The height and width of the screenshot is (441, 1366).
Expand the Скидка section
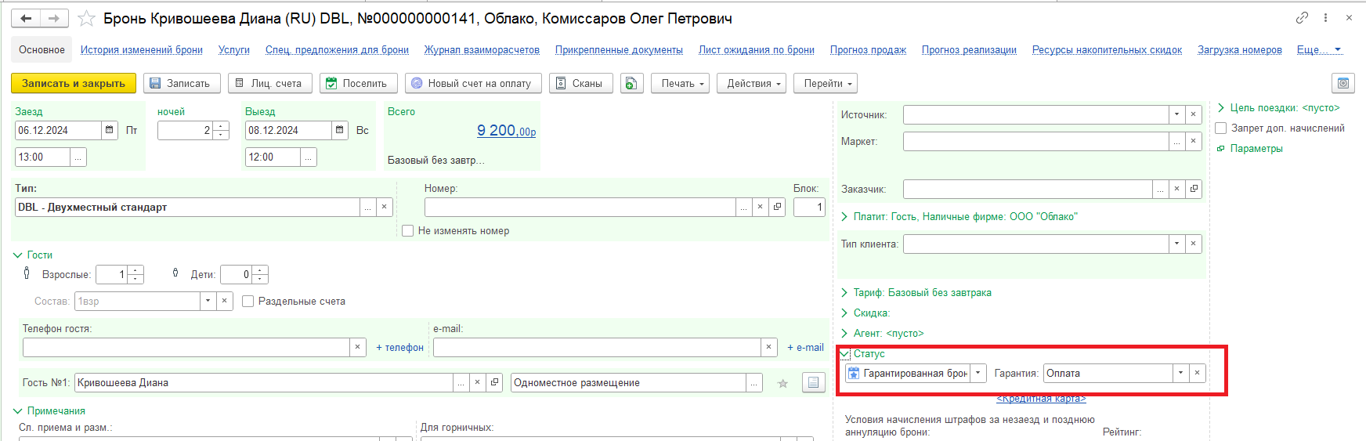coord(844,313)
